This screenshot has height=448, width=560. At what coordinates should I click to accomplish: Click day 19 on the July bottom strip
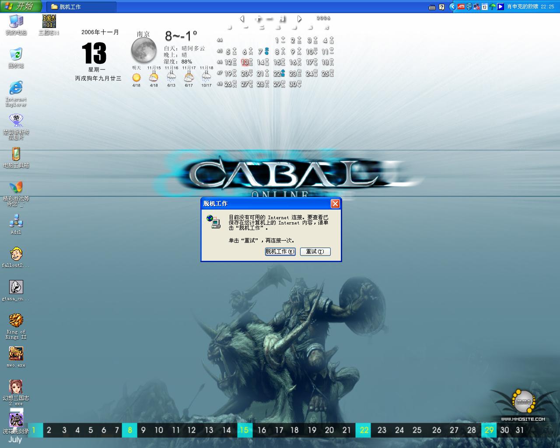click(312, 430)
